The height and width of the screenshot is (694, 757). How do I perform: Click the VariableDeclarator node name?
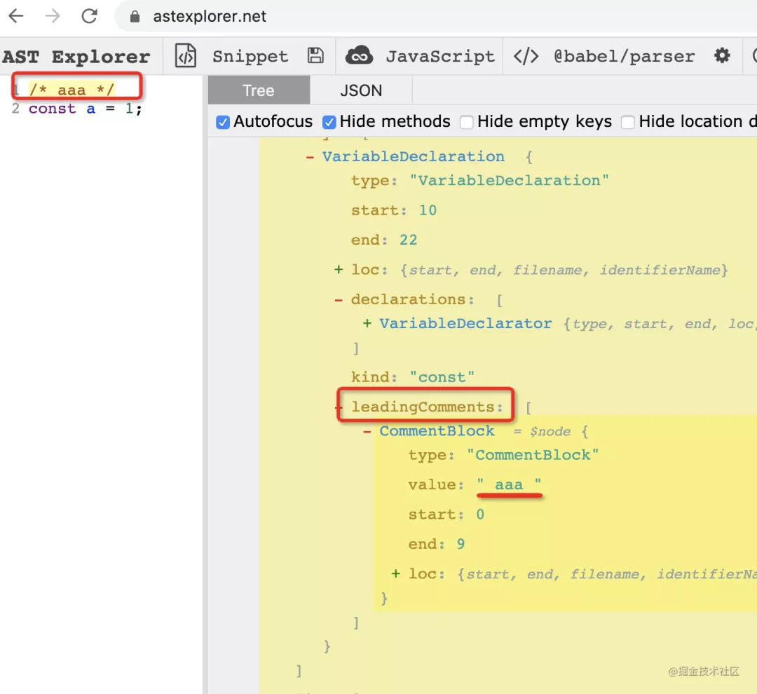coord(465,323)
